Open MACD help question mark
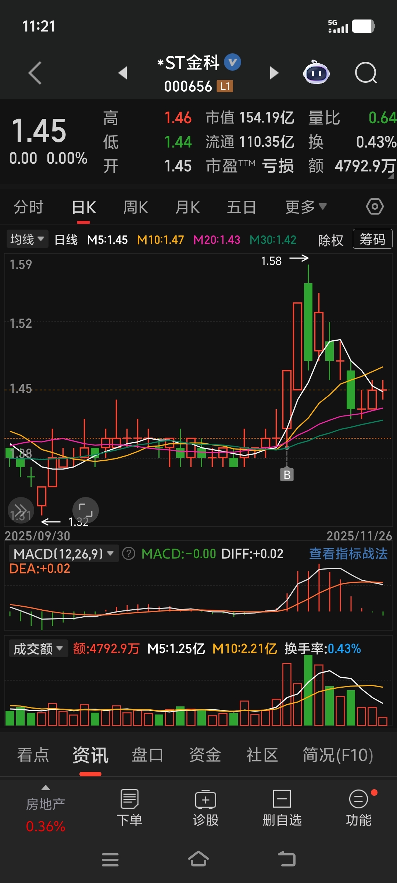 pyautogui.click(x=129, y=553)
